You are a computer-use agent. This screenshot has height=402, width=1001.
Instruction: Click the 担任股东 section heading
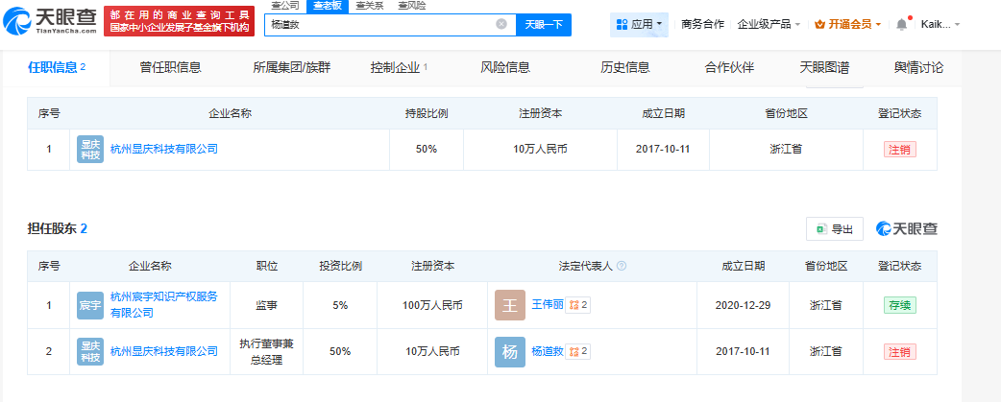(58, 229)
